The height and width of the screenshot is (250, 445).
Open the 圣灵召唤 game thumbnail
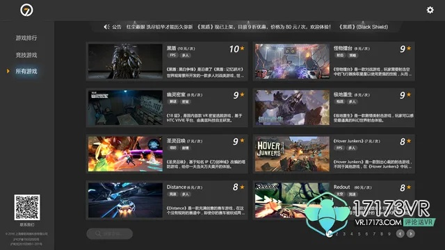tap(125, 154)
